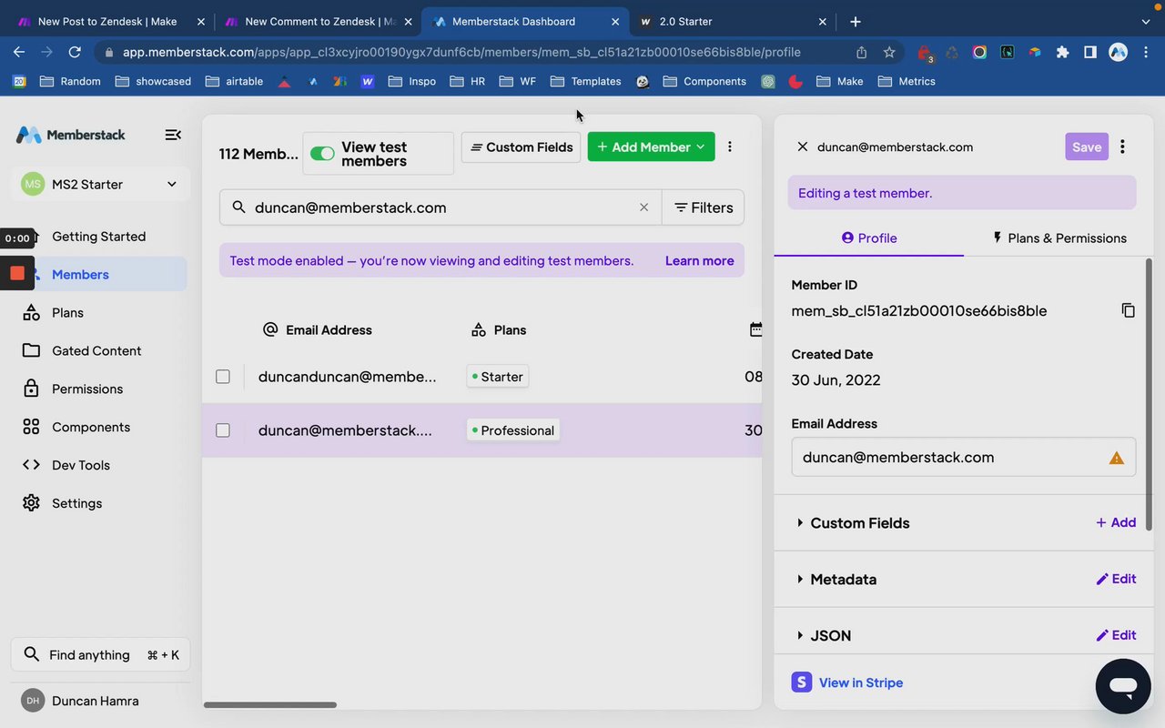
Task: Open Gated Content from the sidebar
Action: tap(98, 351)
